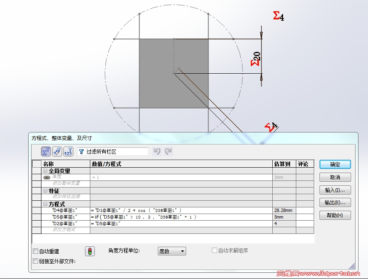Open help via the 帮助(H) button
This screenshot has height=279, width=368.
[x=335, y=215]
